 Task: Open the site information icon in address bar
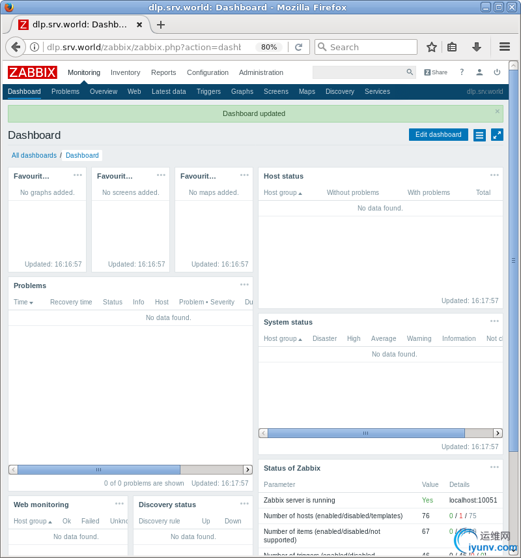[x=35, y=47]
